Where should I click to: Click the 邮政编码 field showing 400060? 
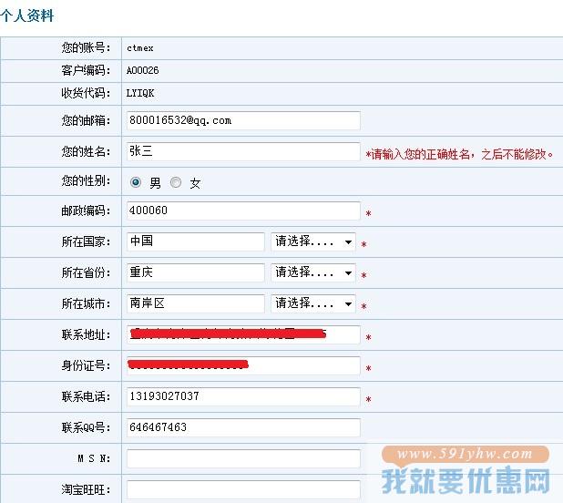243,210
